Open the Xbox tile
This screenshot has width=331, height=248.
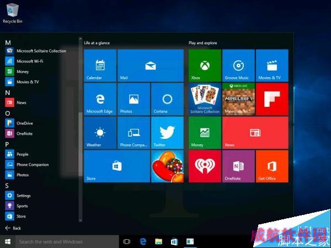pos(205,66)
